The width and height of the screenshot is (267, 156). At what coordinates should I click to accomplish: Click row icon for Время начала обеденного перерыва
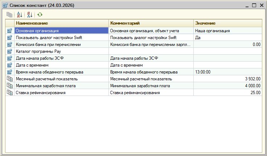(9, 72)
